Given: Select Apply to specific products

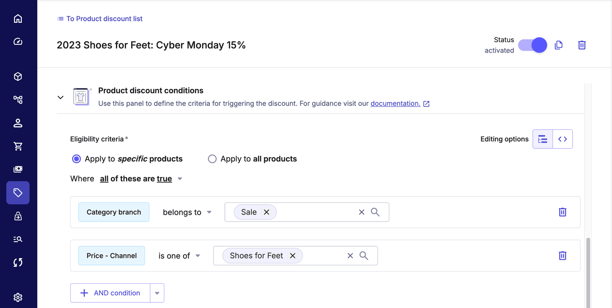Looking at the screenshot, I should point(76,159).
